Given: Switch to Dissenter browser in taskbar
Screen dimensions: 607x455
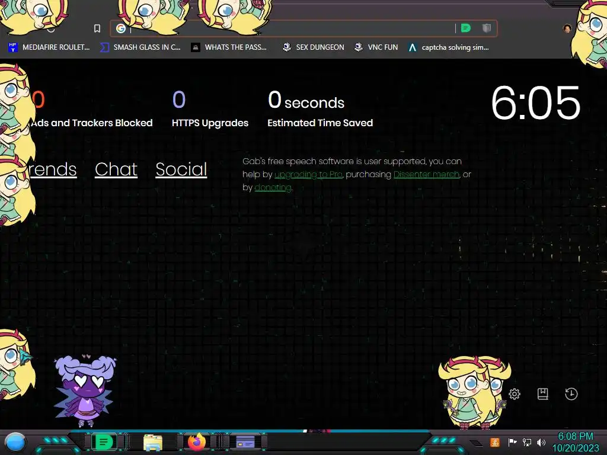Looking at the screenshot, I should coord(104,442).
